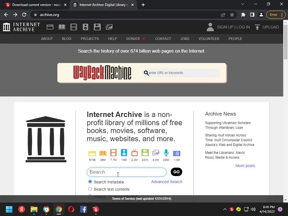Open the Chrome tab search dropdown chevron
This screenshot has width=288, height=216.
click(243, 4)
